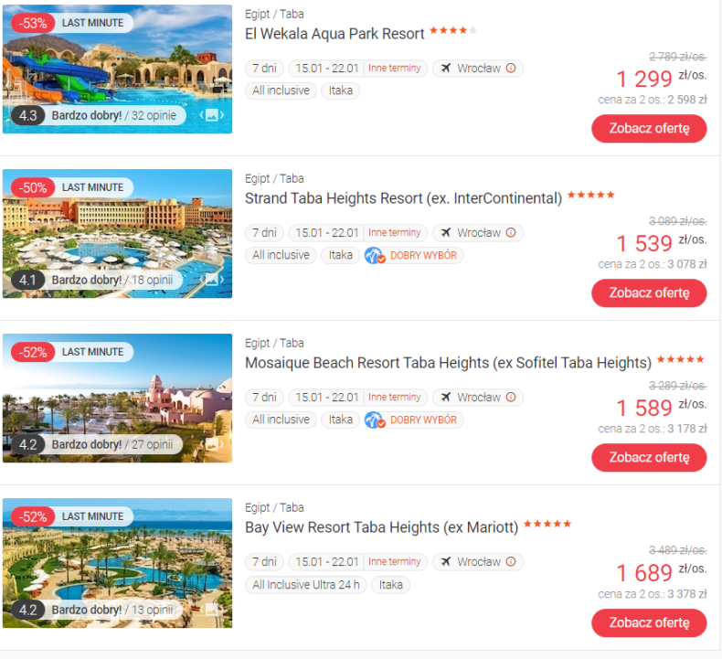722x659 pixels.
Task: Click Zobacz ofertę for Bay View Resort Taba Heights
Action: tap(649, 622)
